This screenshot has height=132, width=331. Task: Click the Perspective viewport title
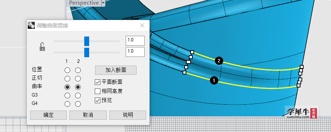pyautogui.click(x=84, y=3)
